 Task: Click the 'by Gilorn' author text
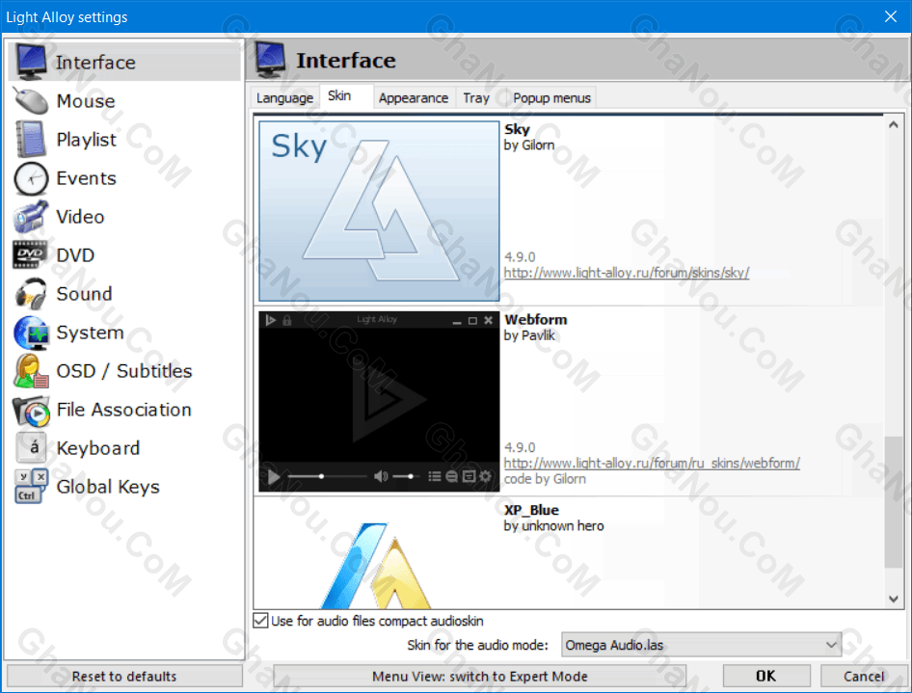[528, 146]
